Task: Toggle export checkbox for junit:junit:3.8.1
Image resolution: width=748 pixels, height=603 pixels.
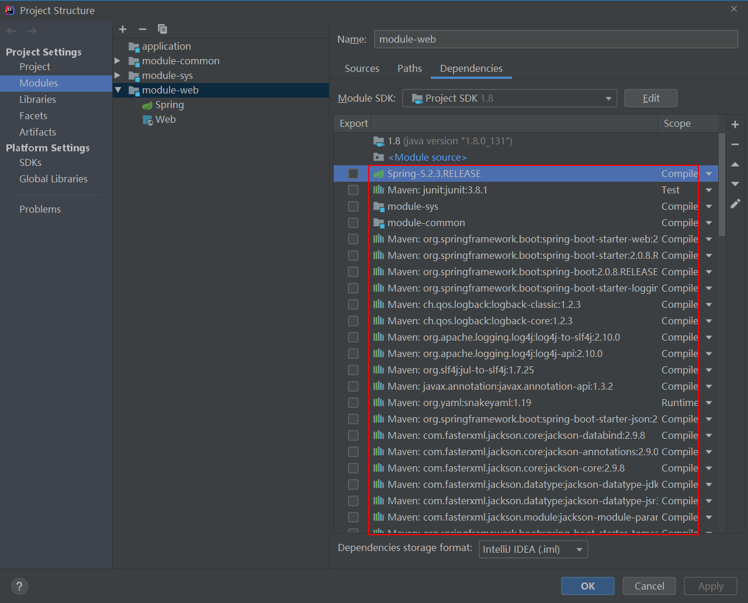Action: coord(353,190)
